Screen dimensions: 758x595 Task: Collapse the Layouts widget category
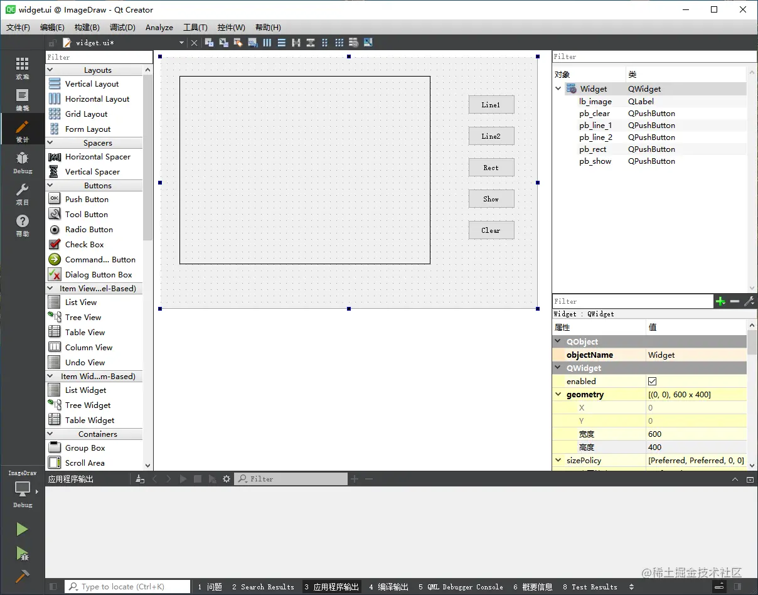50,70
